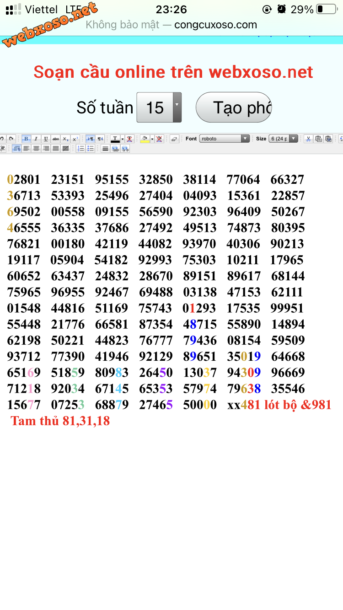Click the number 93970
Screen dimensions: 343x610
(199, 244)
